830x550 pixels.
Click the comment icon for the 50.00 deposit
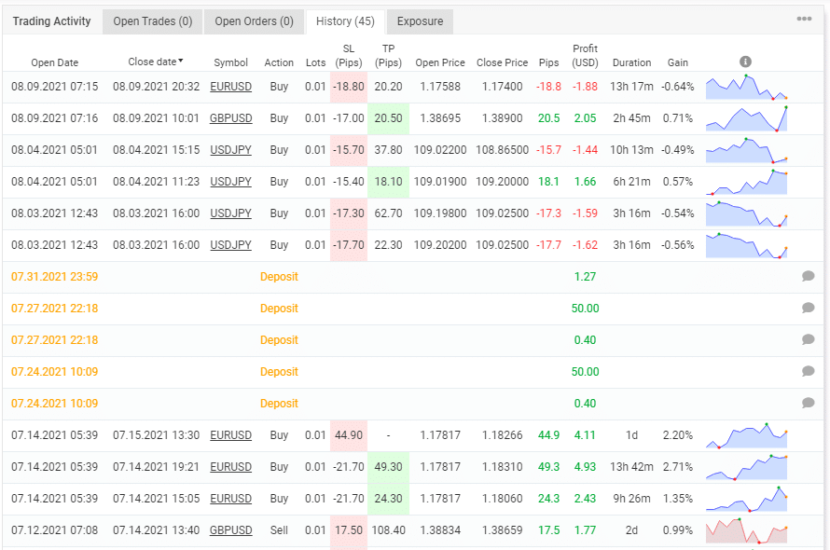click(x=807, y=308)
